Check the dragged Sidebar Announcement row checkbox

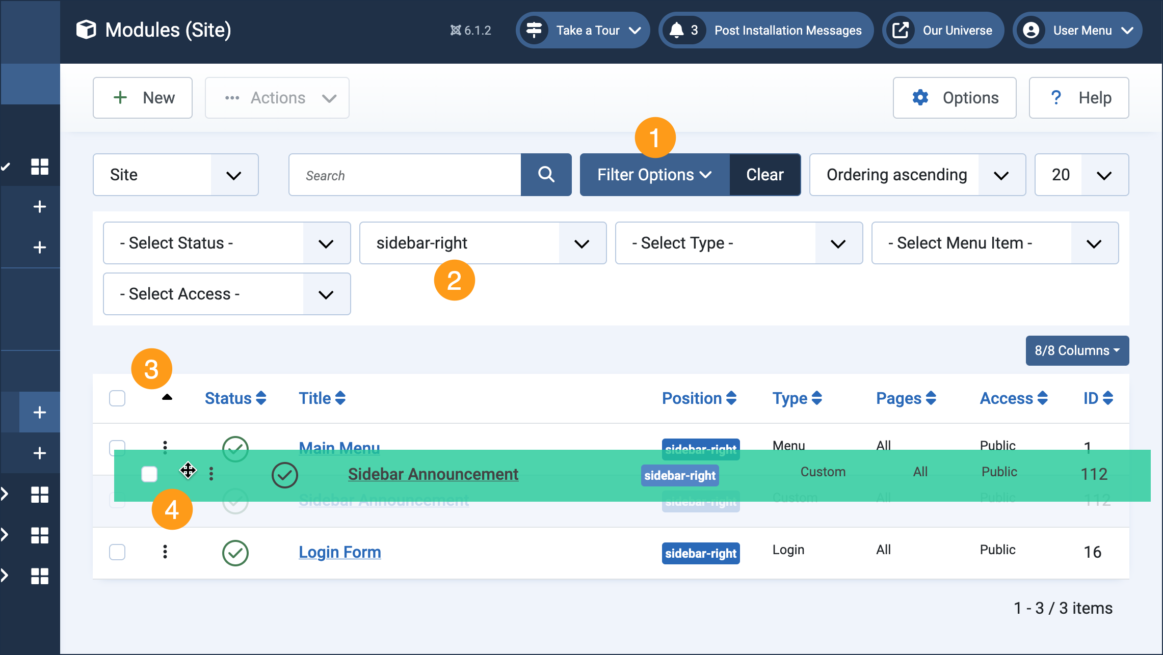(149, 474)
